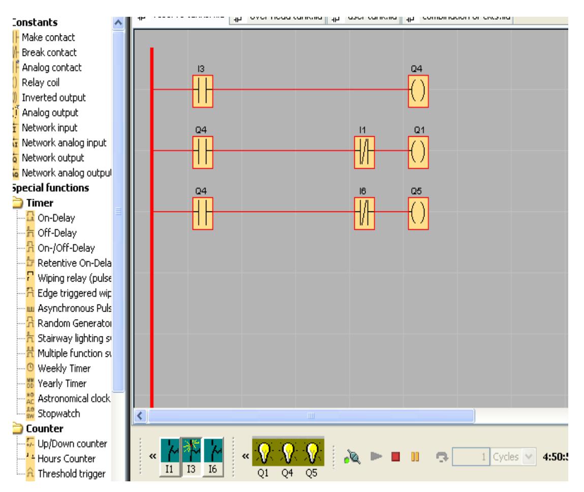The image size is (584, 492).
Task: Click the Q5 relay coil
Action: [x=418, y=213]
